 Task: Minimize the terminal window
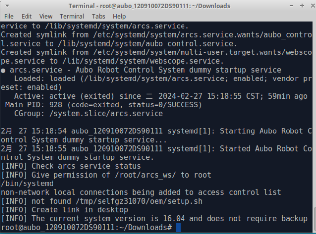click(x=291, y=6)
